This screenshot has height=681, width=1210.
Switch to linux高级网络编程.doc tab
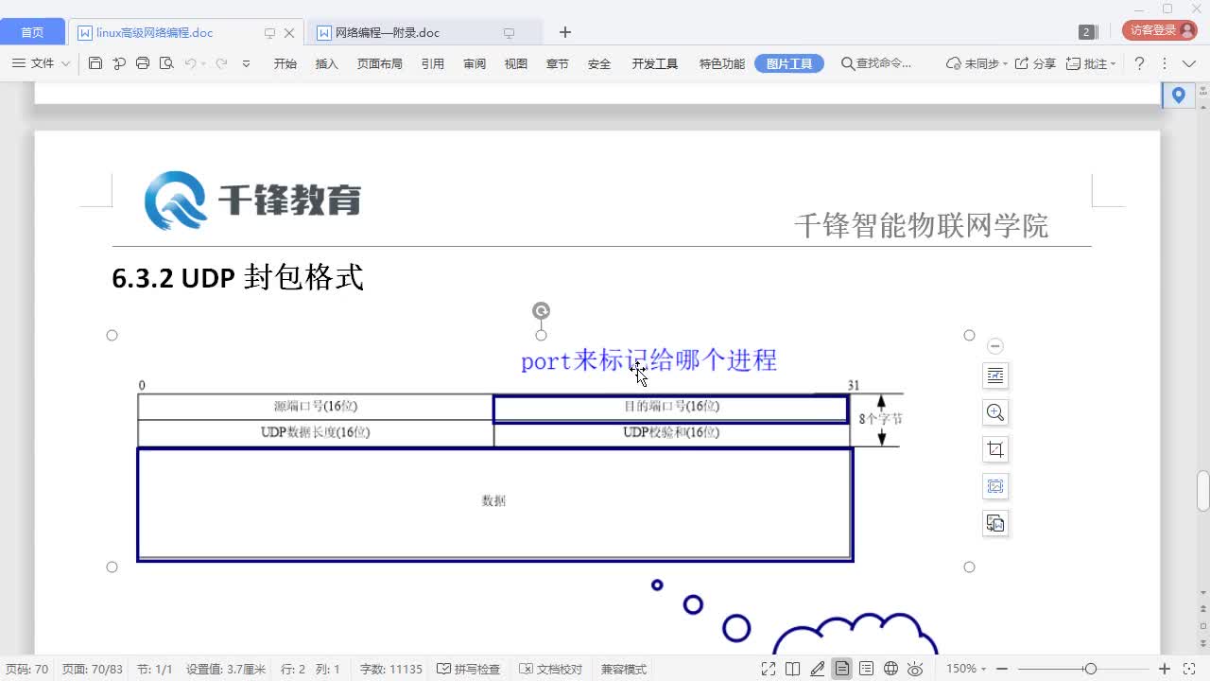point(155,32)
